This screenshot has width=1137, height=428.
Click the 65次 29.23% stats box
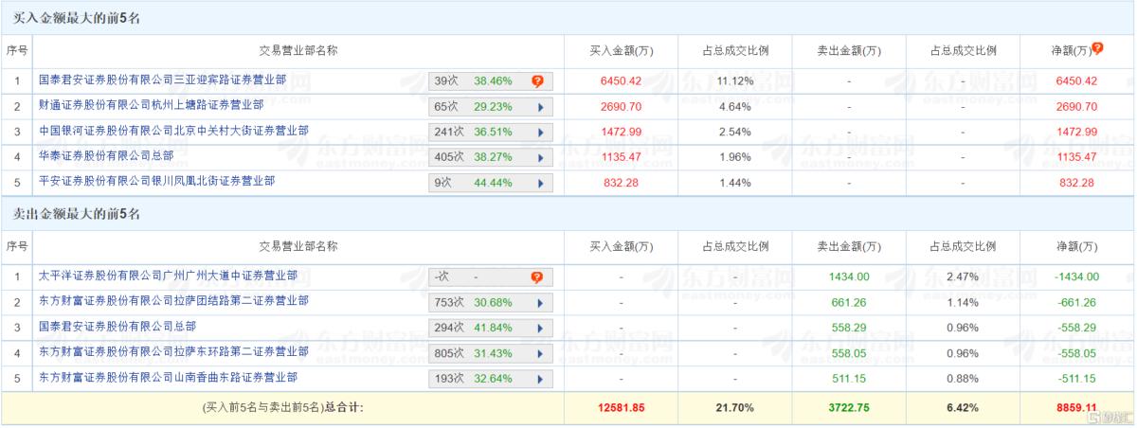click(x=491, y=107)
